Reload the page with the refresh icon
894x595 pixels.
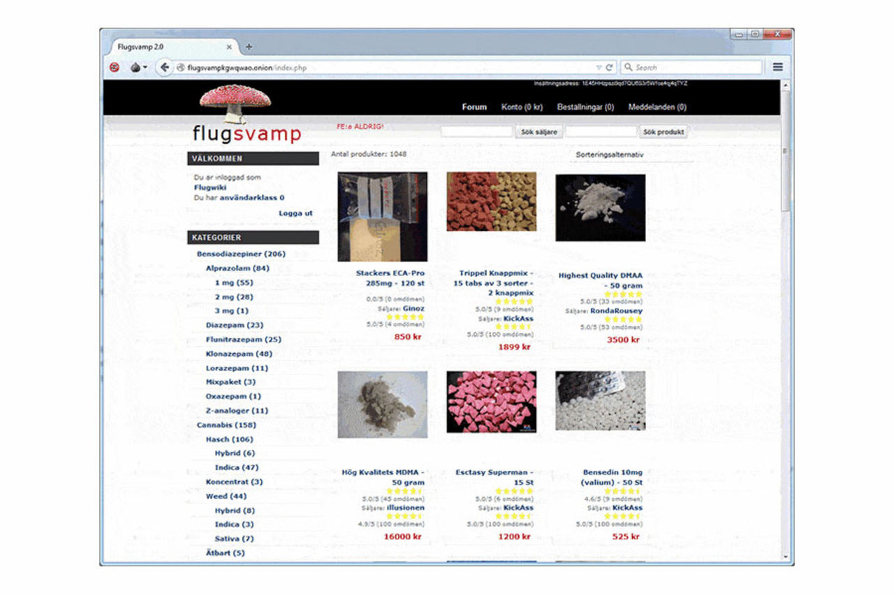point(609,68)
